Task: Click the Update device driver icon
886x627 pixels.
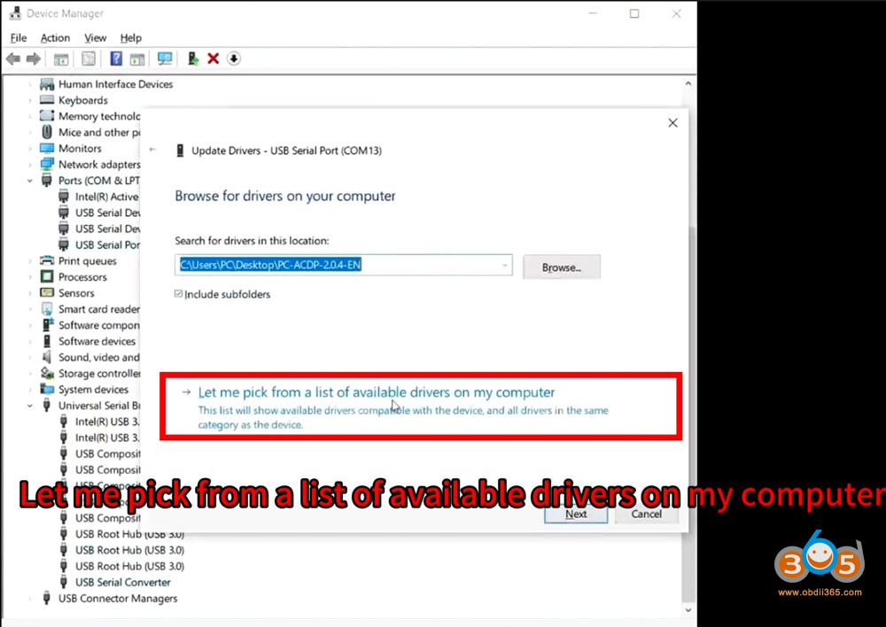Action: pos(193,59)
